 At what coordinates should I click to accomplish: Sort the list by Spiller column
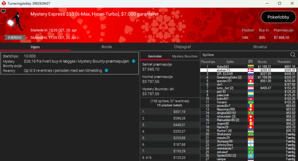[x=230, y=62]
